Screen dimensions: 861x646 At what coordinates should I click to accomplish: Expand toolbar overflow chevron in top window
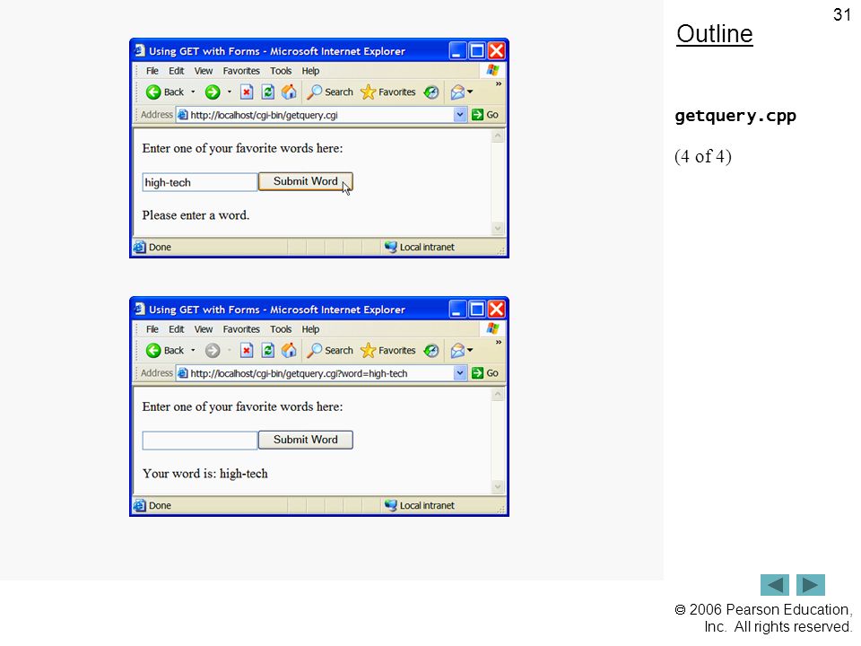pos(499,84)
